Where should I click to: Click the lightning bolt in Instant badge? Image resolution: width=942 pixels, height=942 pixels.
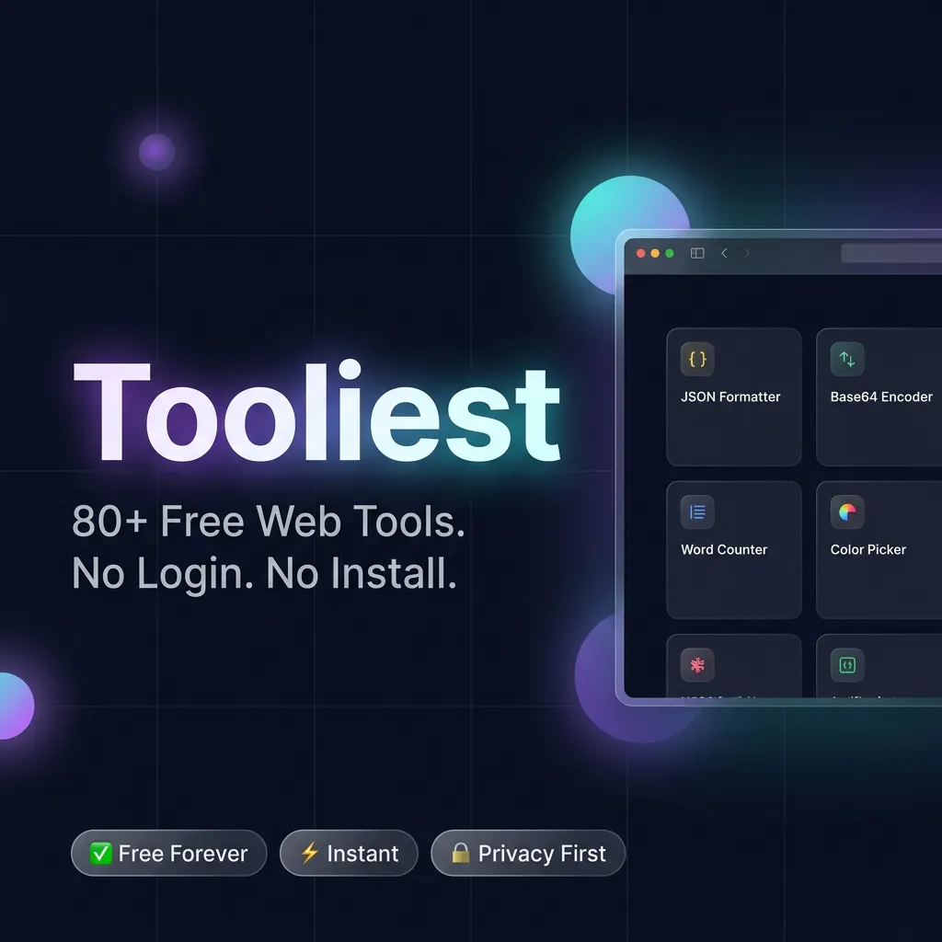309,853
